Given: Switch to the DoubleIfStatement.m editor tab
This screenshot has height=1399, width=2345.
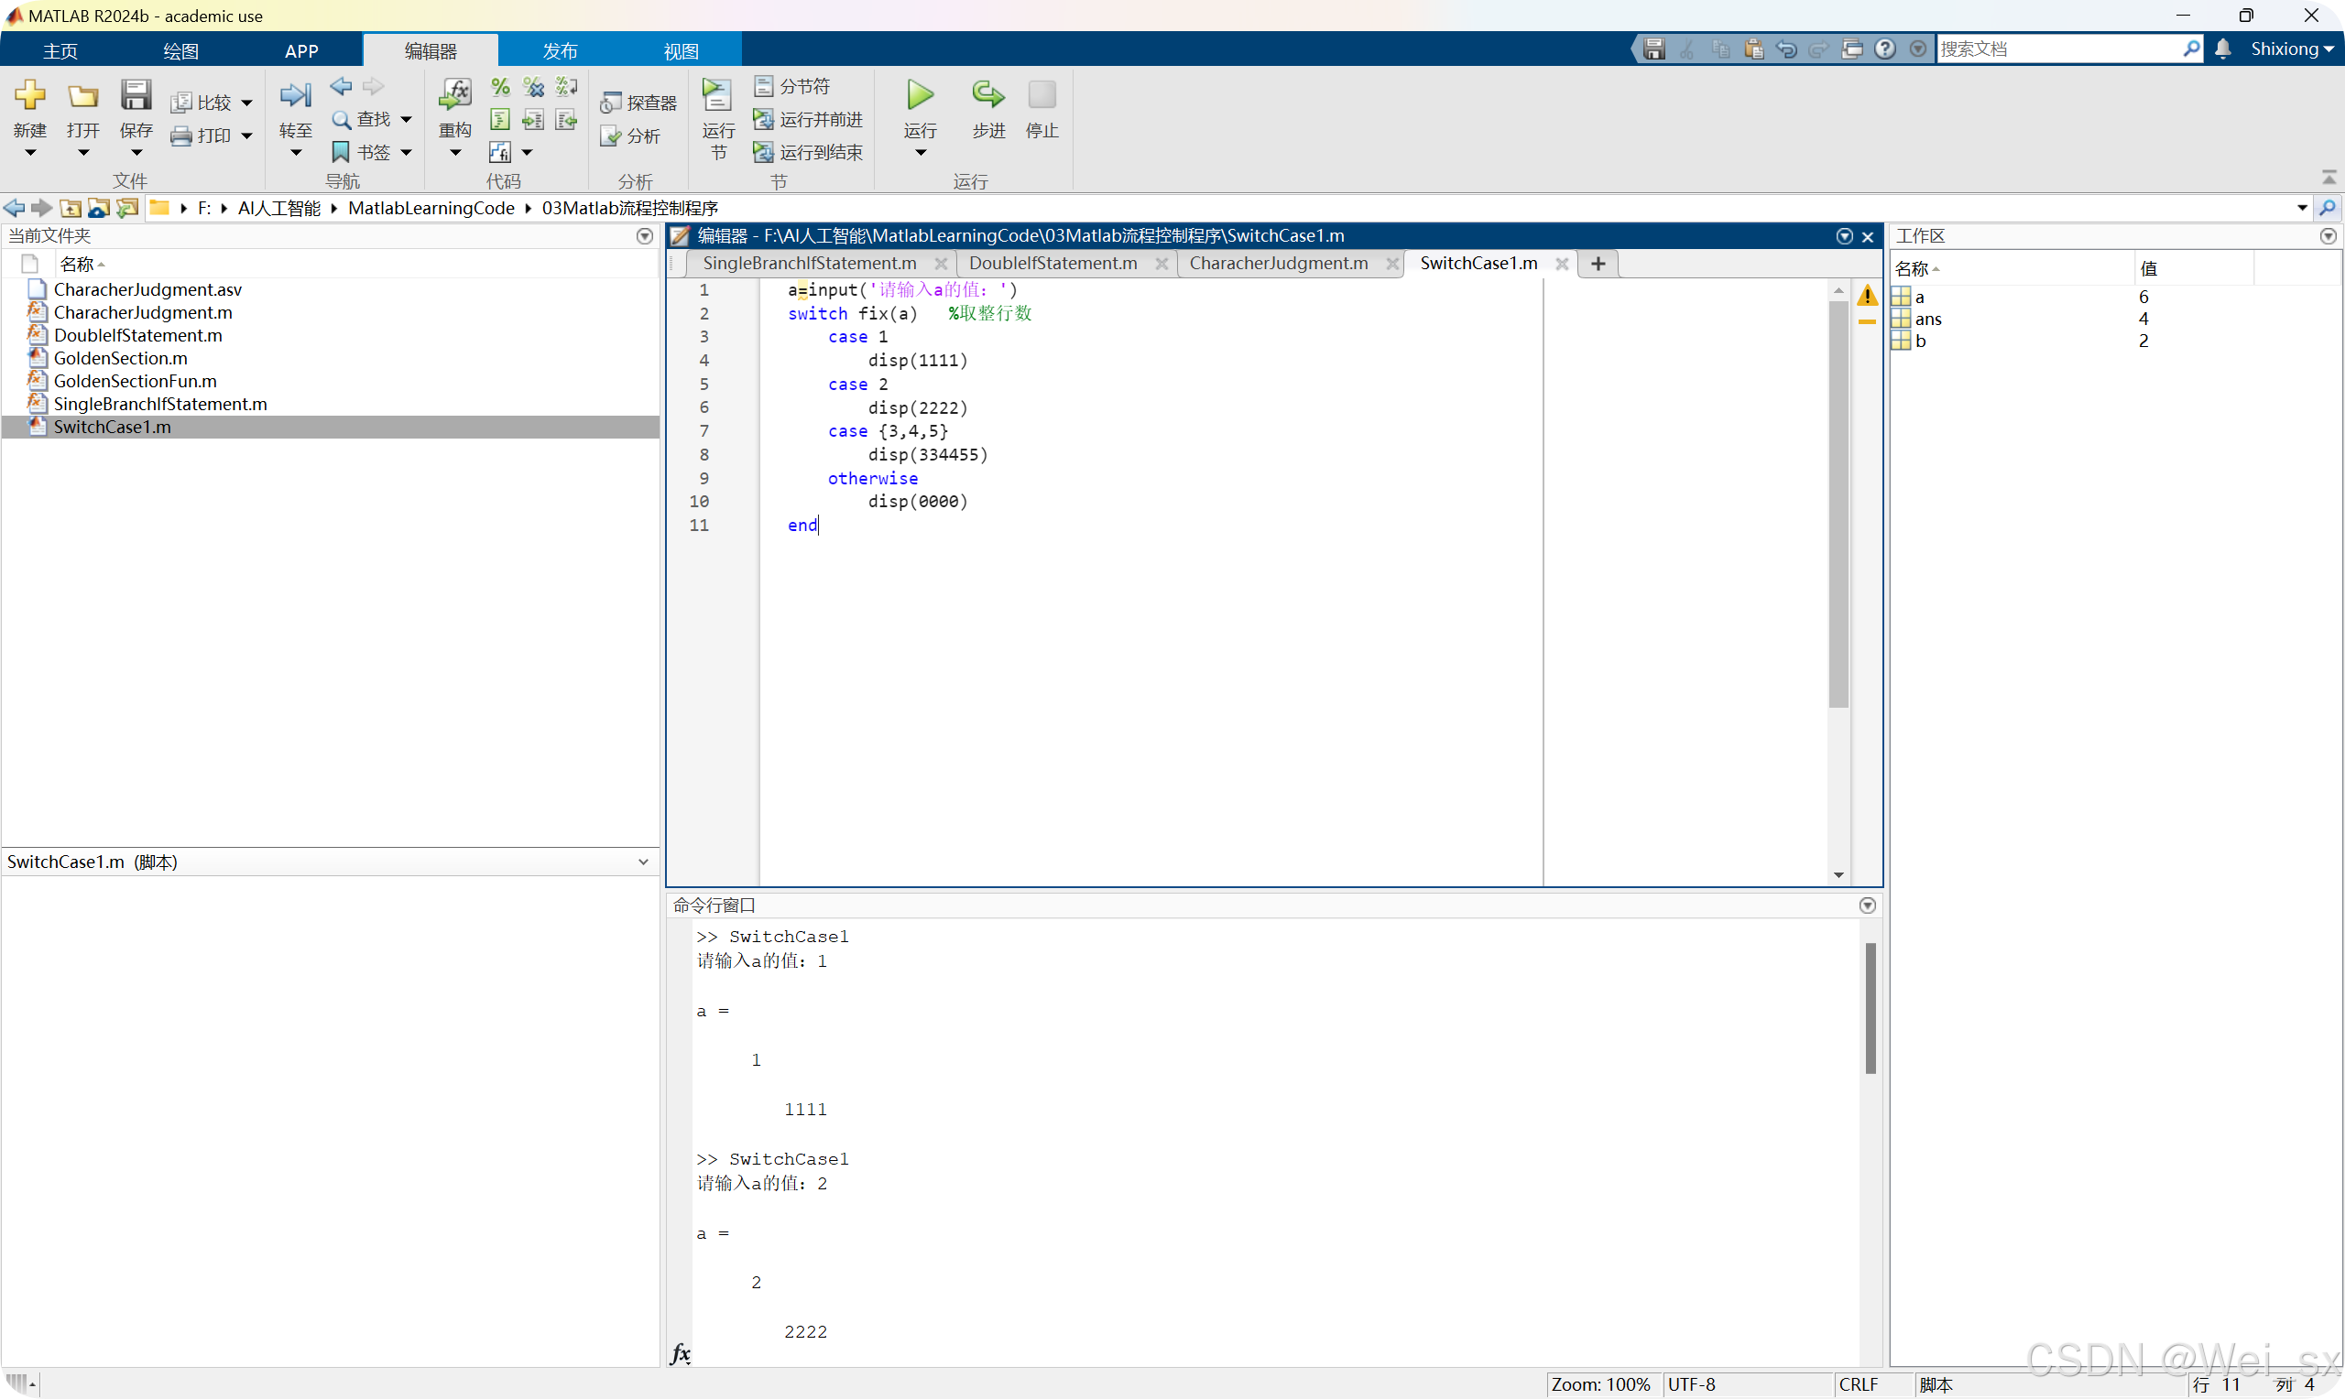Looking at the screenshot, I should [1053, 263].
